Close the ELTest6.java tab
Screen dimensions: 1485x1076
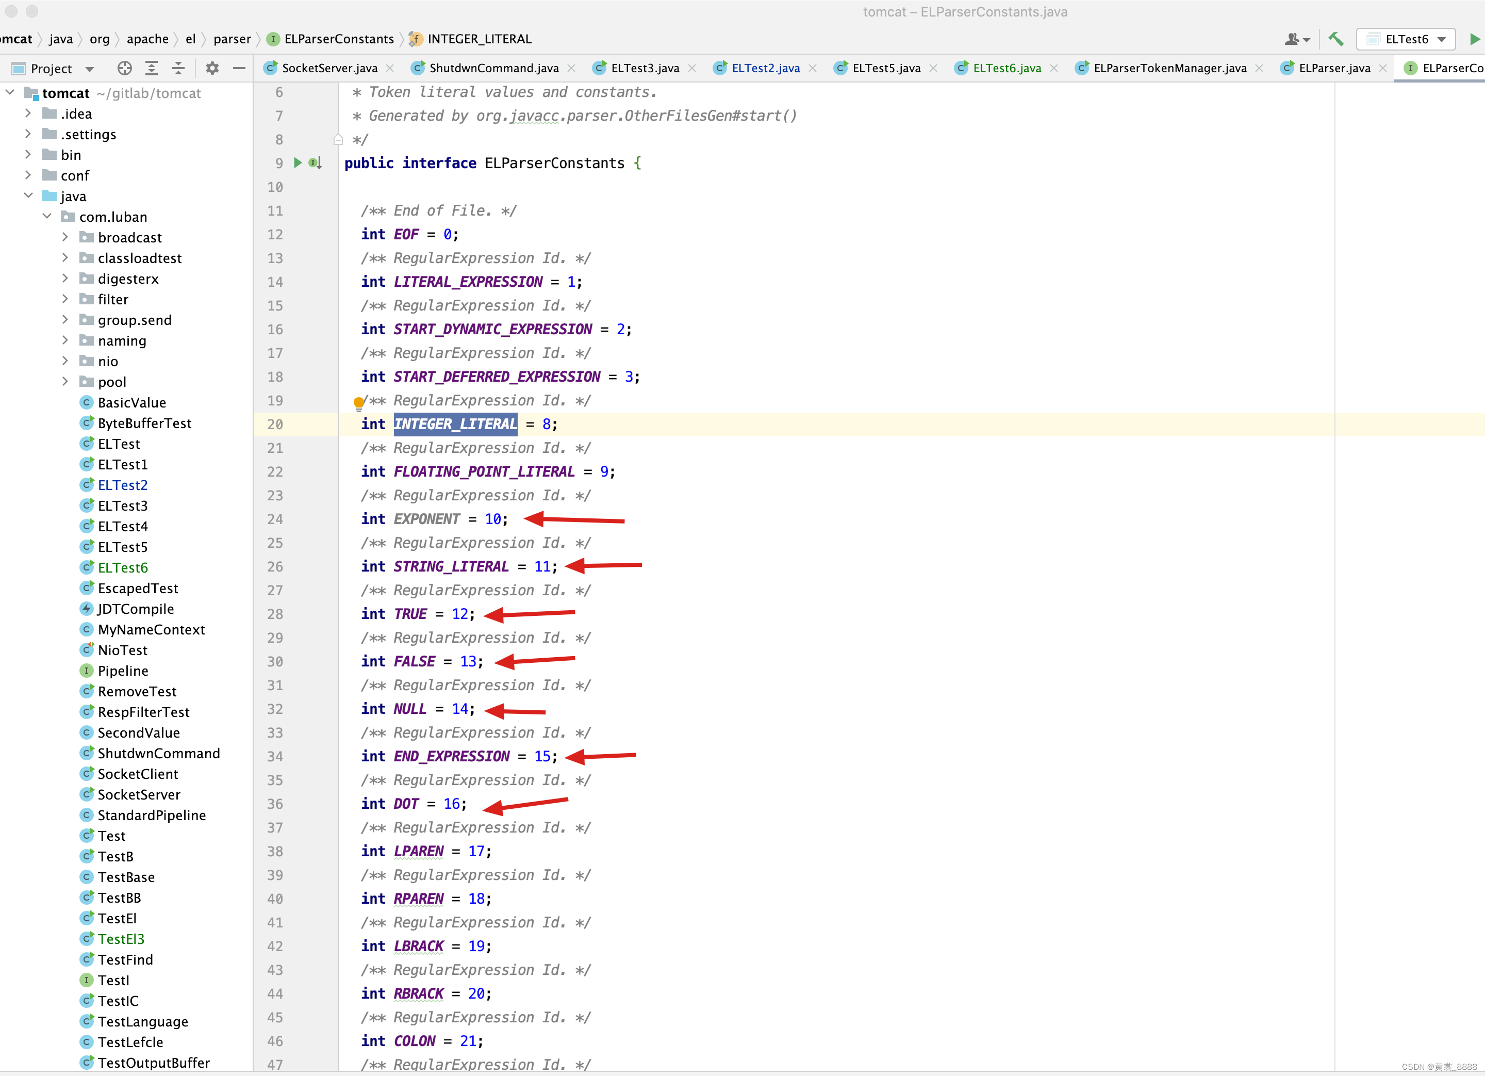pyautogui.click(x=1054, y=68)
